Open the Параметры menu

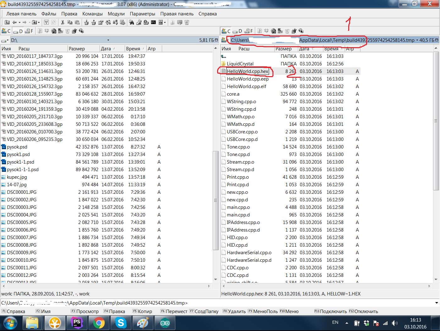coord(142,14)
